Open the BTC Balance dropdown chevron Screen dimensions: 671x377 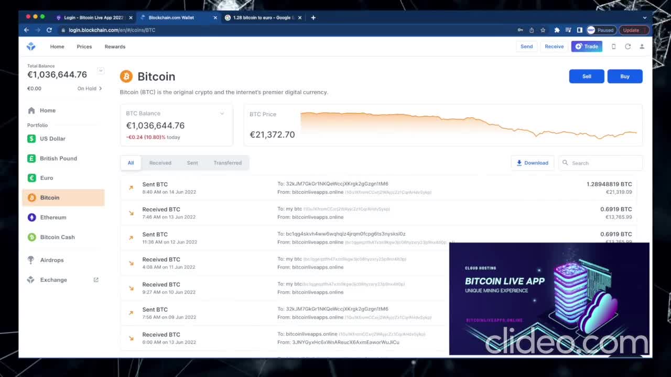tap(222, 114)
